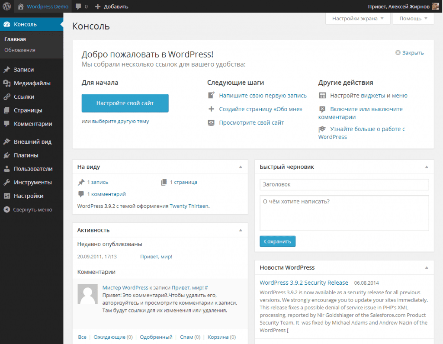Click the Плагины plug icon
This screenshot has width=443, height=344.
(6, 155)
